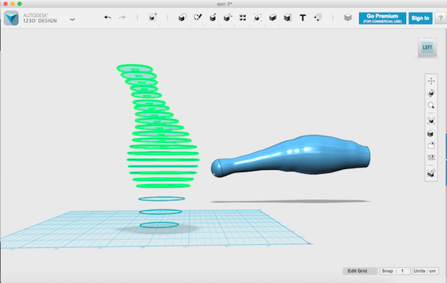
Task: Open the Snap value dropdown
Action: coord(395,271)
